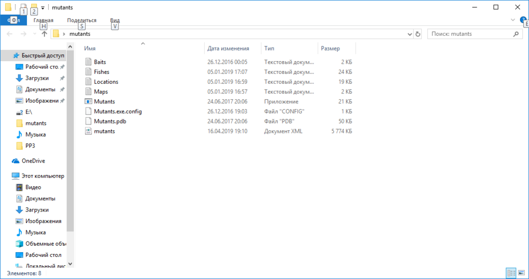Screen dimensions: 529x279
Task: Select the mutants XML document icon
Action: click(88, 131)
